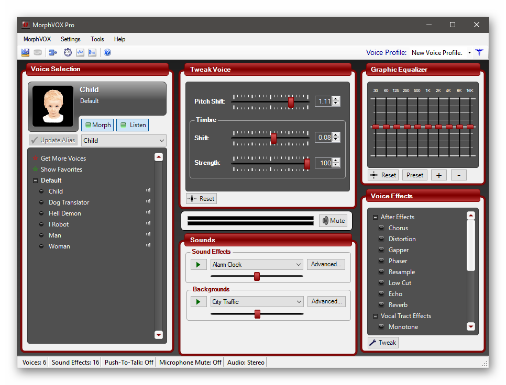506x385 pixels.
Task: Click the speaker icon button next to the waveform icon
Action: pyautogui.click(x=92, y=52)
